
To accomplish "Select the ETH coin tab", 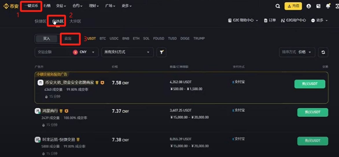I will coord(136,38).
